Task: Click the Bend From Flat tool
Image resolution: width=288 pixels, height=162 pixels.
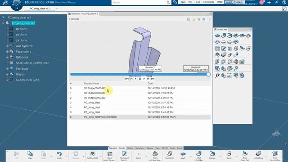Action: pyautogui.click(x=245, y=156)
